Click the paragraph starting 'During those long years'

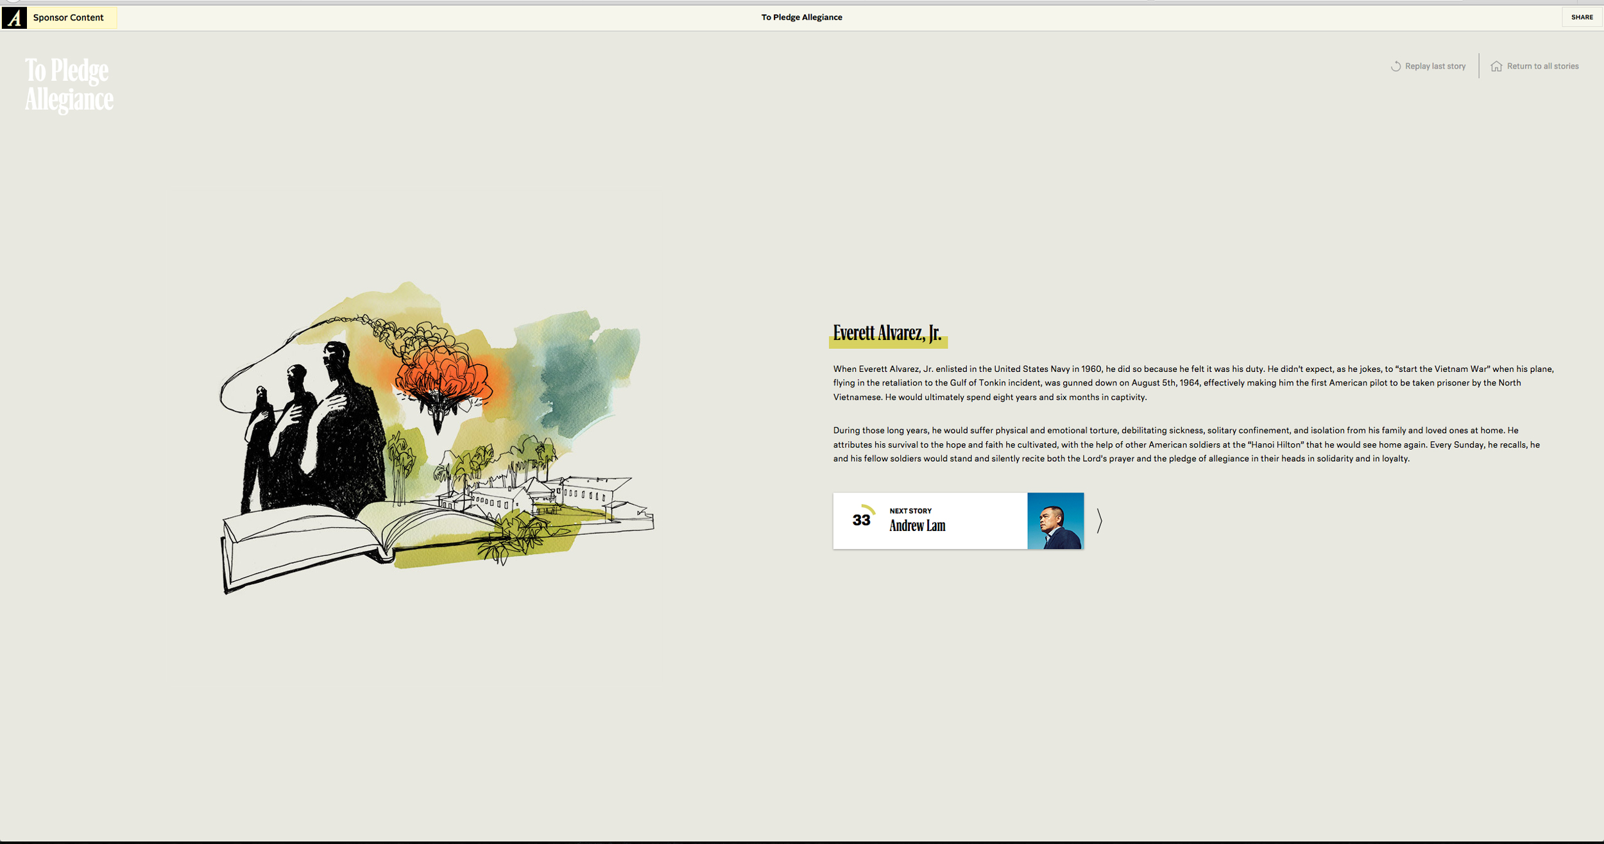1186,444
